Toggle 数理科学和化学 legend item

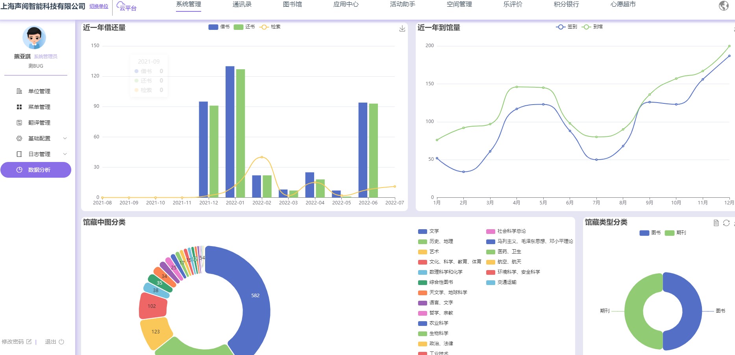point(440,272)
